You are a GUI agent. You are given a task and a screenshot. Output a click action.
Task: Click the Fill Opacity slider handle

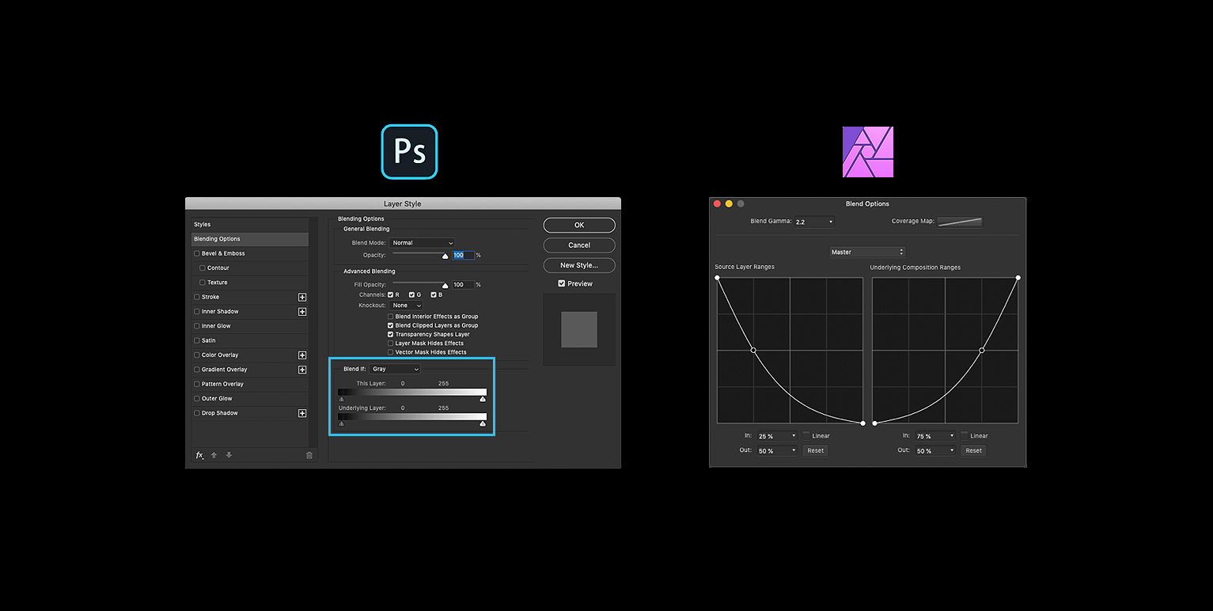[x=445, y=286]
